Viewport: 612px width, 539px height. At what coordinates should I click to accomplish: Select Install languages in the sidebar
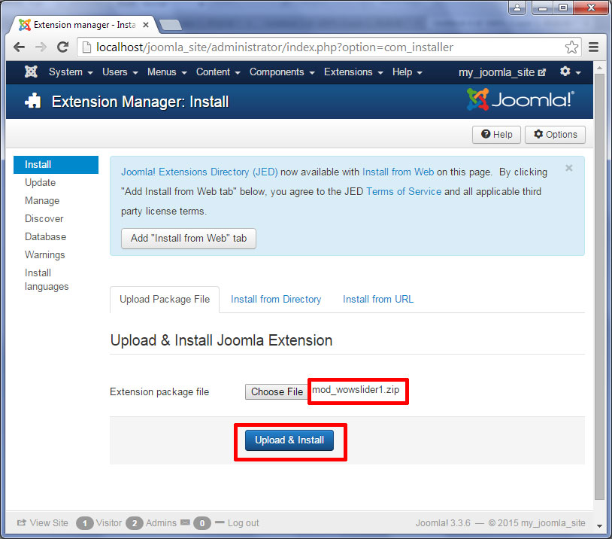[47, 279]
